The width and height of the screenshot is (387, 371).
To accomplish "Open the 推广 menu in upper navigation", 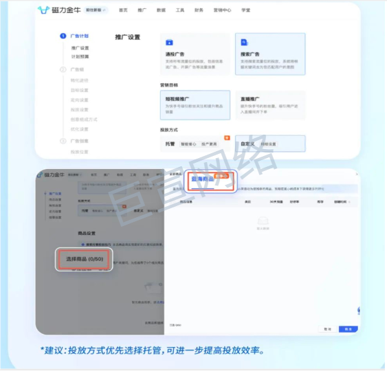I will coord(142,10).
